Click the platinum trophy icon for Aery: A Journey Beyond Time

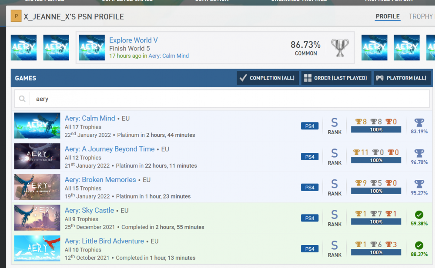[x=419, y=153]
